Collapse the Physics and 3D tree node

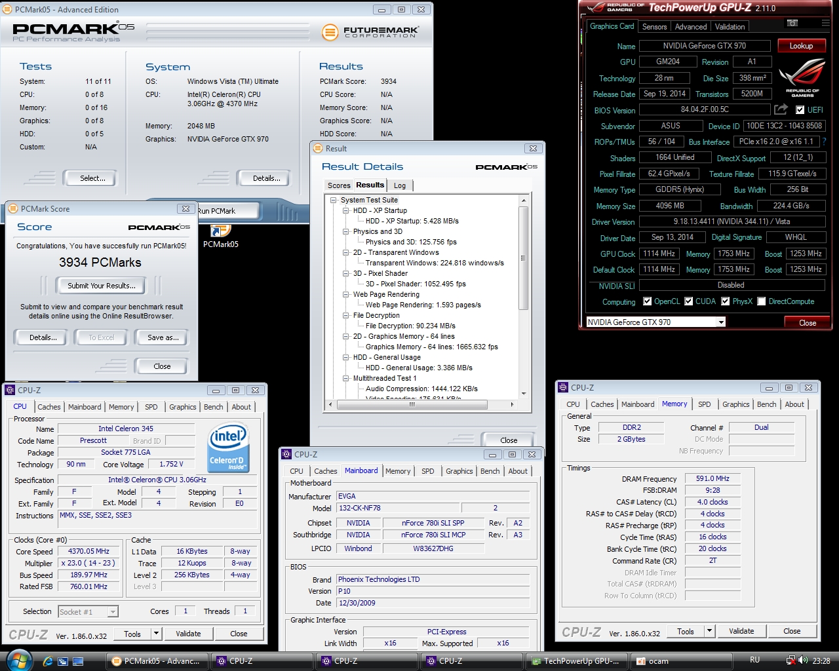(x=346, y=231)
